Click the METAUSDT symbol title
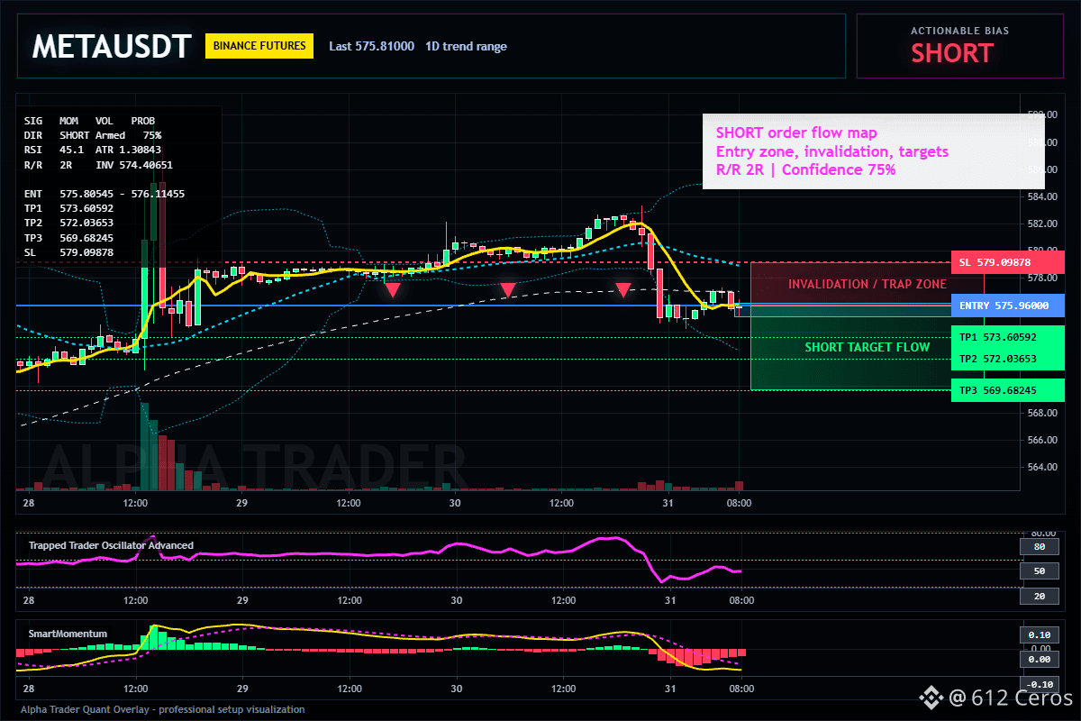 [112, 46]
